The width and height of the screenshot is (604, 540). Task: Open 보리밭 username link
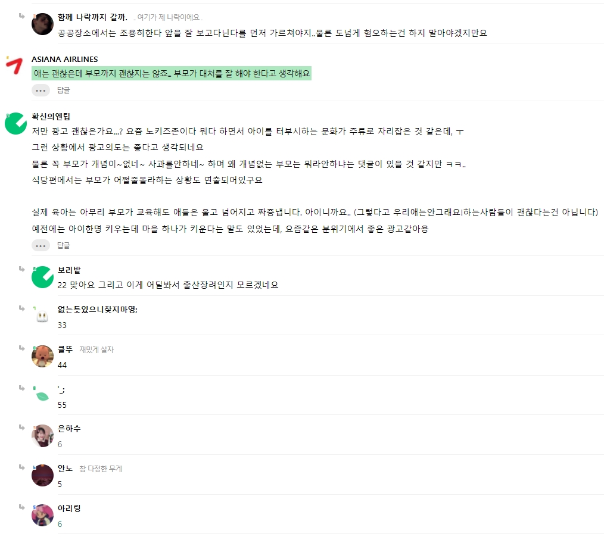tap(69, 270)
